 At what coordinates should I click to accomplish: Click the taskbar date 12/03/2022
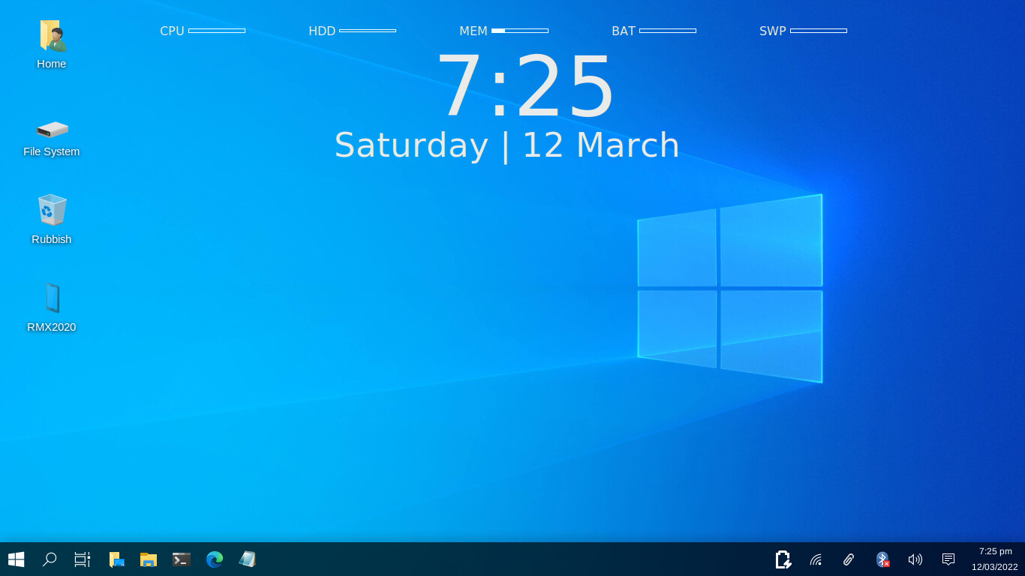click(x=995, y=567)
